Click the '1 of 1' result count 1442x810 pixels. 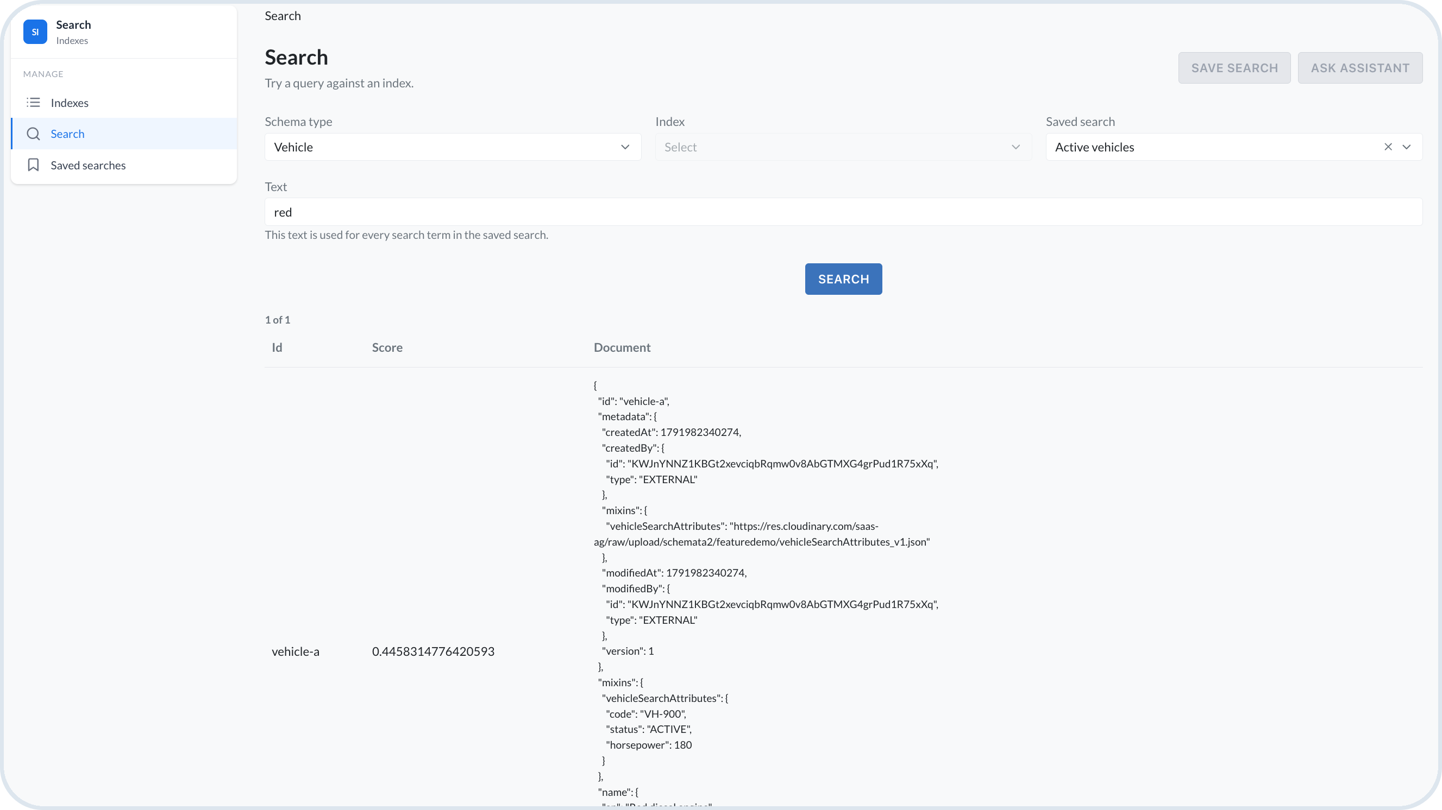278,320
